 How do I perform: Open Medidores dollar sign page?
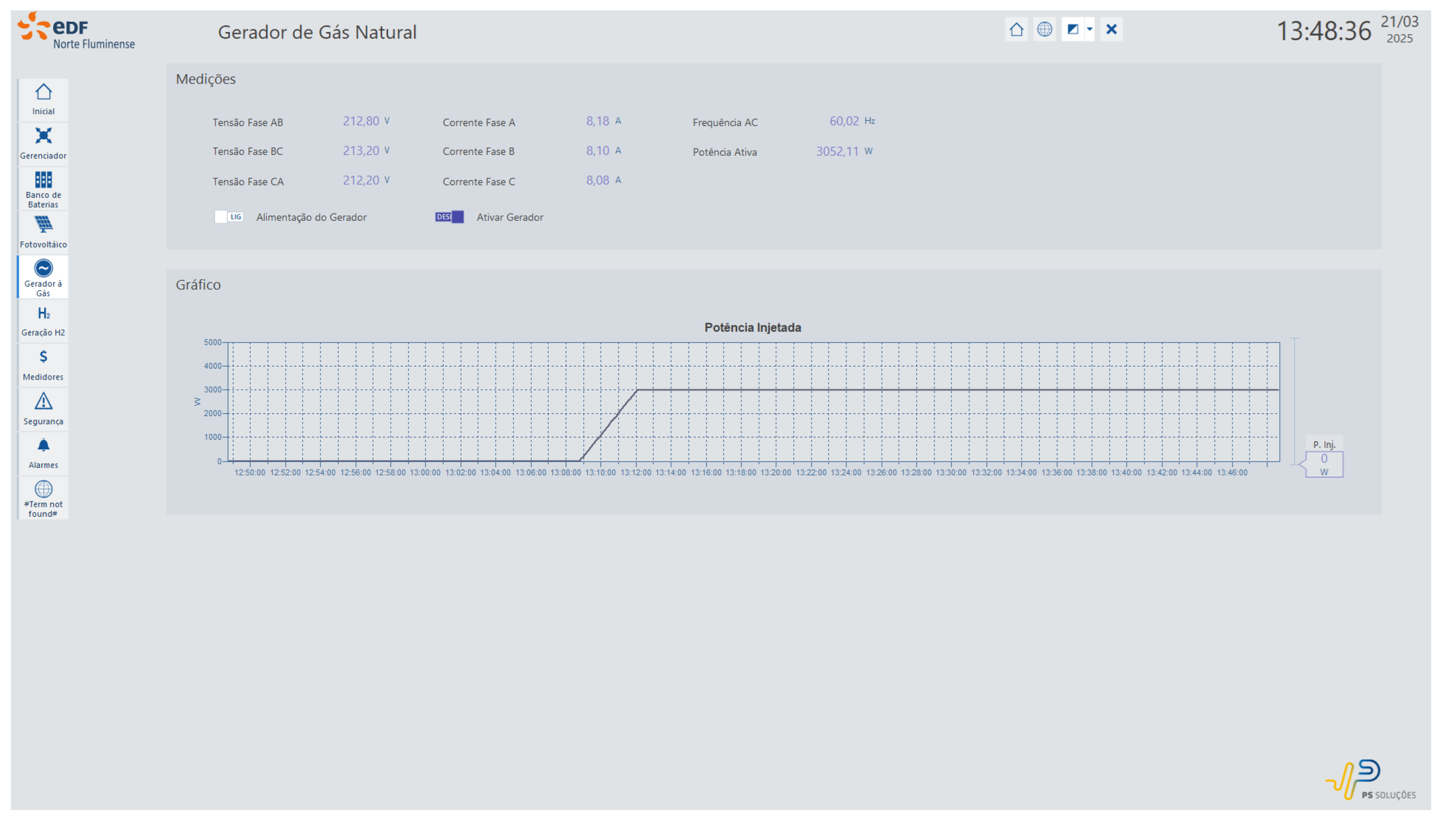tap(43, 365)
